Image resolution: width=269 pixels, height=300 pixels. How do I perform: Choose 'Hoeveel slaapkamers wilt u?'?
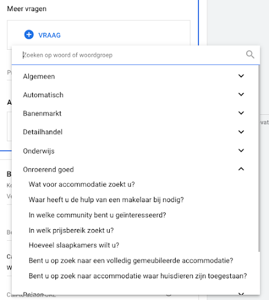pyautogui.click(x=74, y=246)
